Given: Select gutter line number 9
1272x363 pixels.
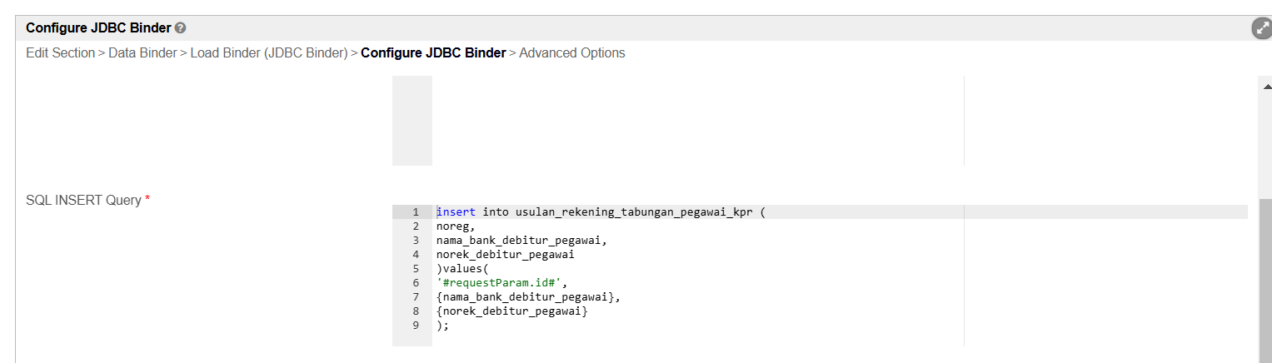Looking at the screenshot, I should tap(416, 326).
